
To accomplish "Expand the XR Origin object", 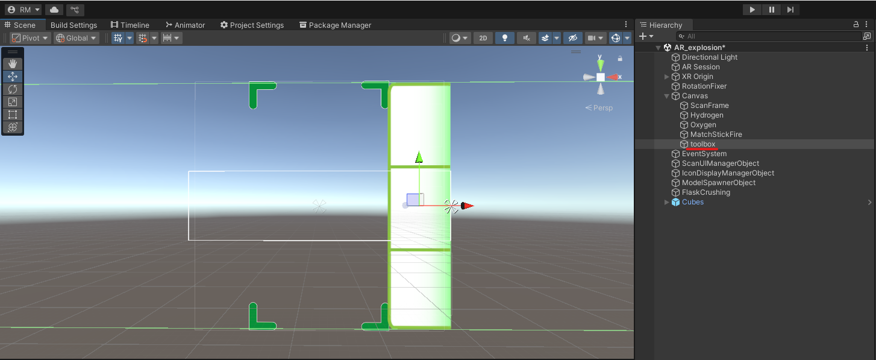I will [x=667, y=77].
